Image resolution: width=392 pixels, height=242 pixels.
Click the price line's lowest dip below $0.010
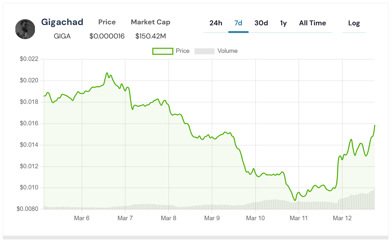pos(295,200)
